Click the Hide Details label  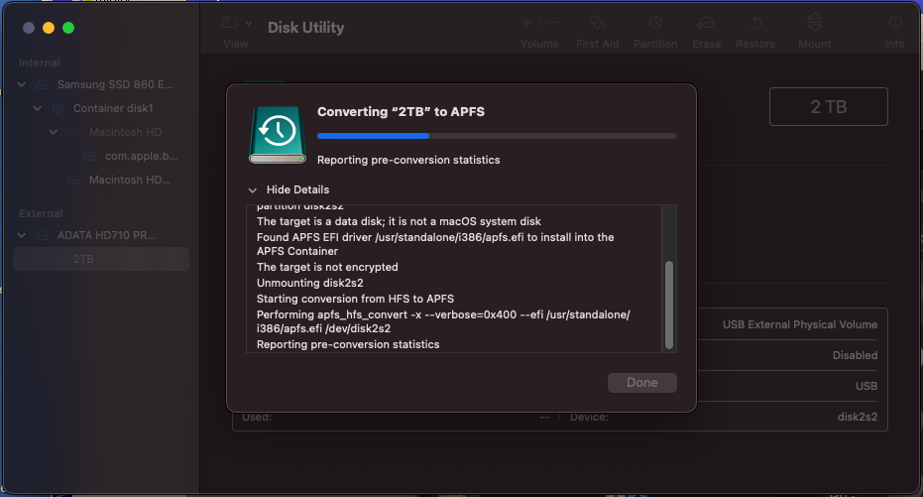(297, 189)
